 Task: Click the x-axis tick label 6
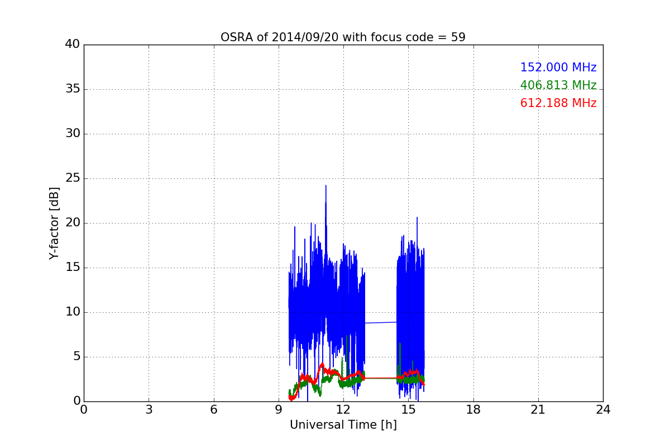(x=213, y=410)
